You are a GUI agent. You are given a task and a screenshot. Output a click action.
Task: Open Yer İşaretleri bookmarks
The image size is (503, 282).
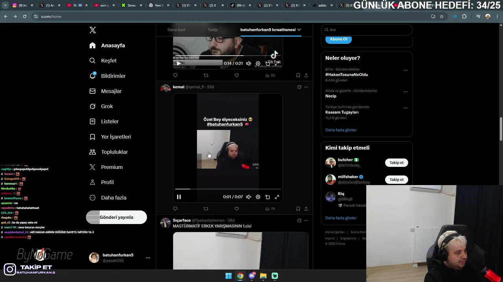[110, 137]
